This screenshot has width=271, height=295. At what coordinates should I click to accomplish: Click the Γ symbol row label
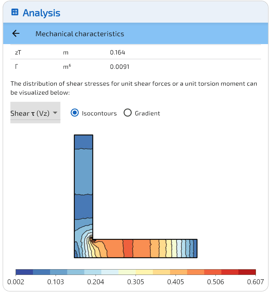(16, 67)
